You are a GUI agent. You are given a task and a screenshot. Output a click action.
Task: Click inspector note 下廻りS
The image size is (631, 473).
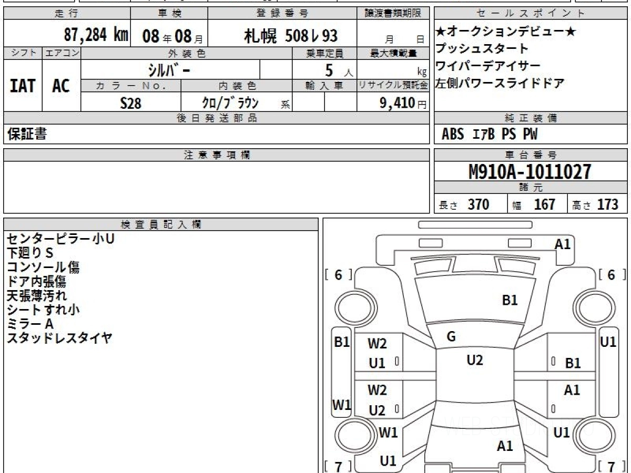point(30,253)
